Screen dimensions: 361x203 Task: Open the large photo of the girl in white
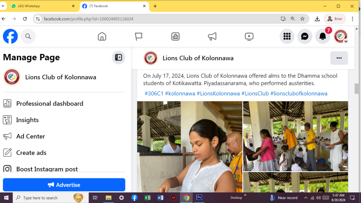point(190,147)
